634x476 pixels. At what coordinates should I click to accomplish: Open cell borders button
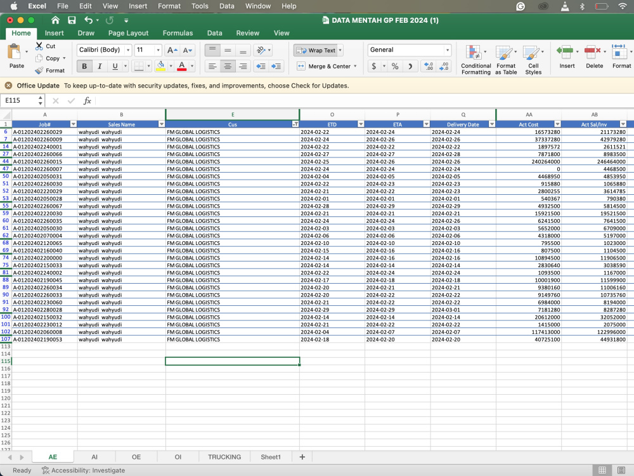139,66
